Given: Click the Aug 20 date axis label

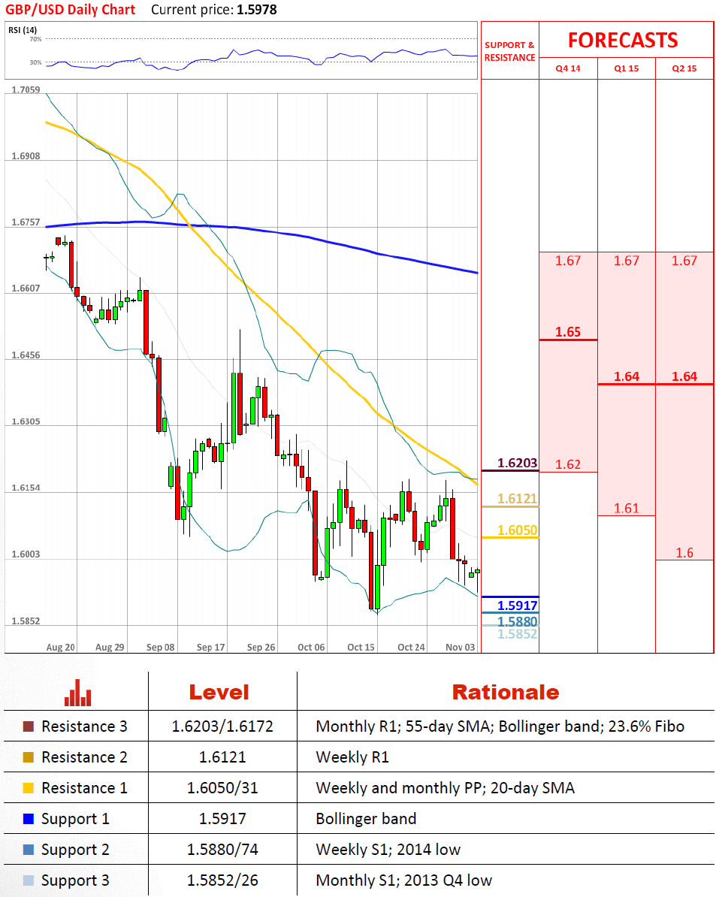Looking at the screenshot, I should tap(61, 648).
